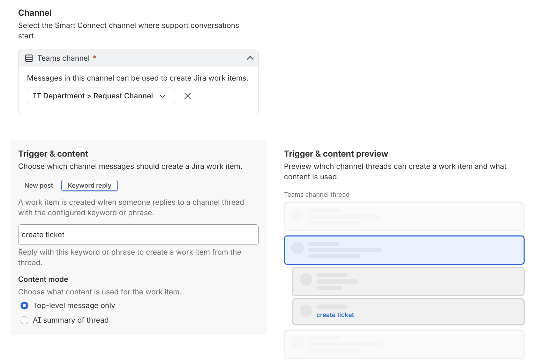Click the first reply card in thread preview
The height and width of the screenshot is (361, 556).
click(x=408, y=281)
